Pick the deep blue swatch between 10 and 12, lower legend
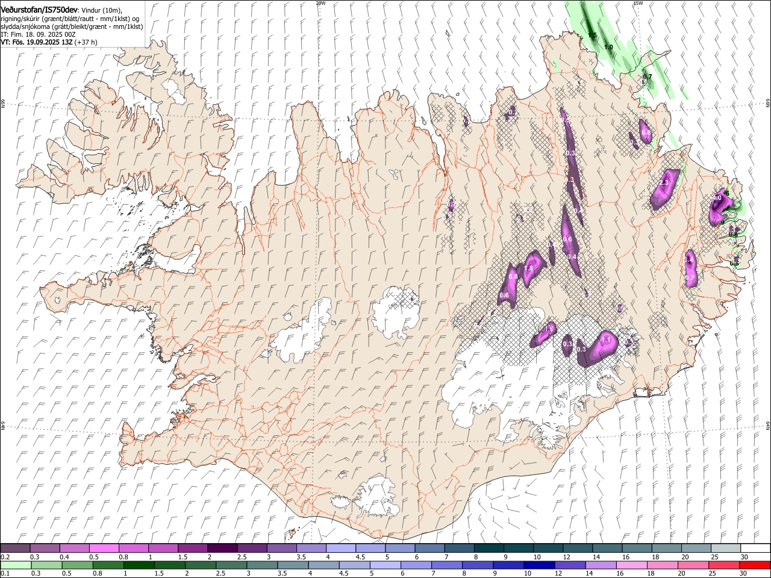Image resolution: width=771 pixels, height=578 pixels. point(538,565)
